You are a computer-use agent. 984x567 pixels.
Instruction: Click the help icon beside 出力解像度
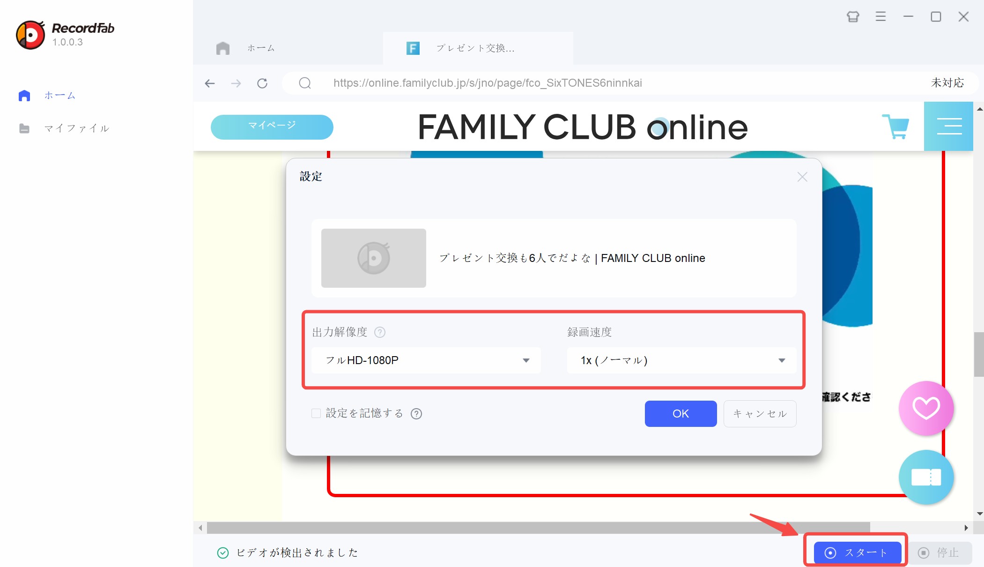pyautogui.click(x=380, y=332)
